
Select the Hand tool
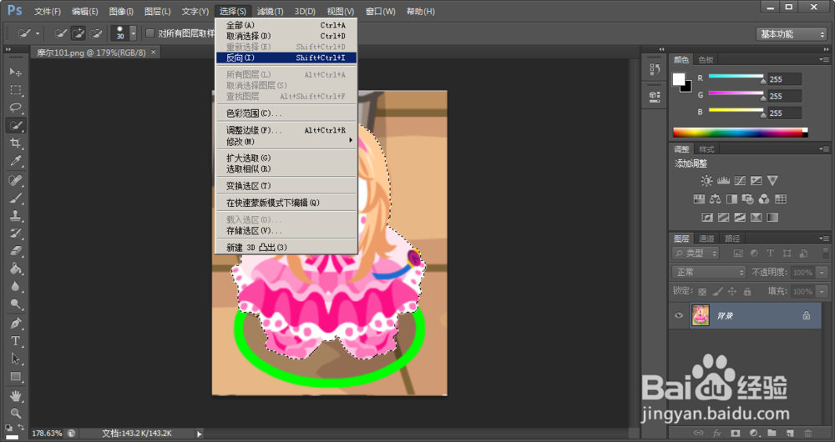coord(15,396)
